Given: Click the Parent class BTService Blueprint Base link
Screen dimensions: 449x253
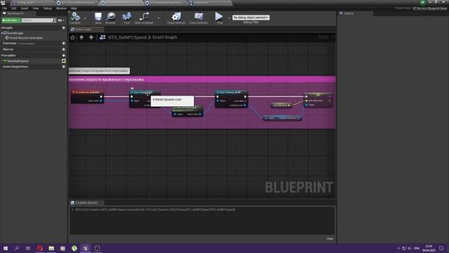Looking at the screenshot, I should coord(429,8).
